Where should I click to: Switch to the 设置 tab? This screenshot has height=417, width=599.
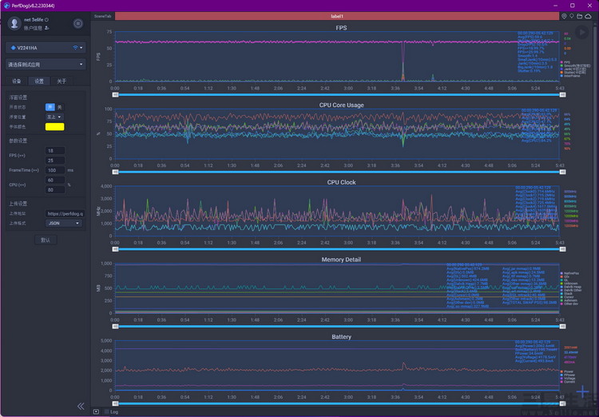[x=39, y=81]
